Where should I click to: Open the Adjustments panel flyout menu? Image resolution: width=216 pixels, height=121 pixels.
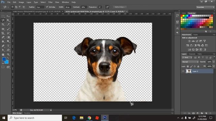coord(214,35)
